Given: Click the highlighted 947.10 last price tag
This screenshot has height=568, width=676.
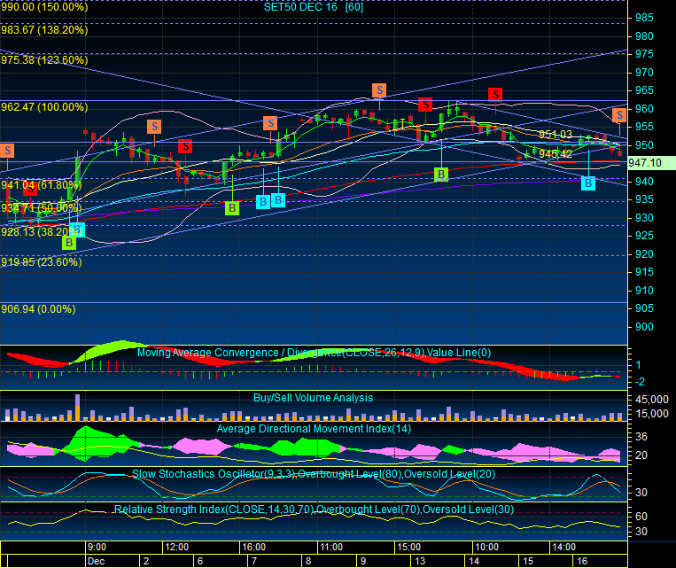Looking at the screenshot, I should tap(651, 162).
